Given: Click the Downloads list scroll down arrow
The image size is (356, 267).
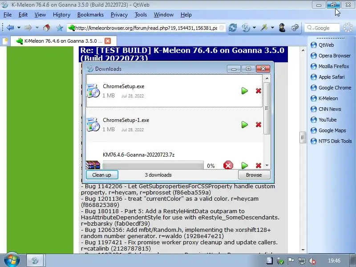Looking at the screenshot, I should coord(267,166).
